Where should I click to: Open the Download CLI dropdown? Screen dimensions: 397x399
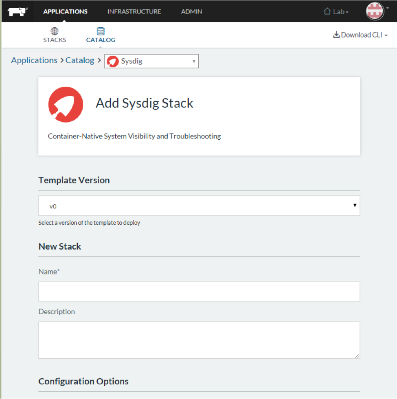(360, 35)
